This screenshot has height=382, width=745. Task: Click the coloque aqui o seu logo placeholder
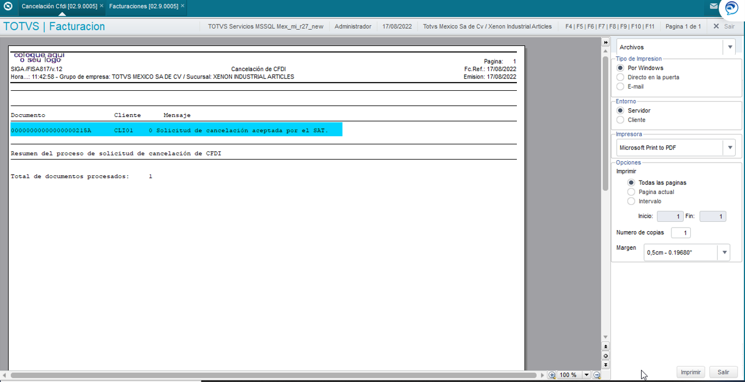click(39, 57)
